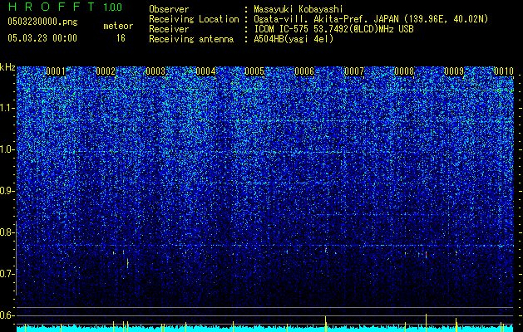Select the ICOM IC-575 receiver text

coord(333,29)
